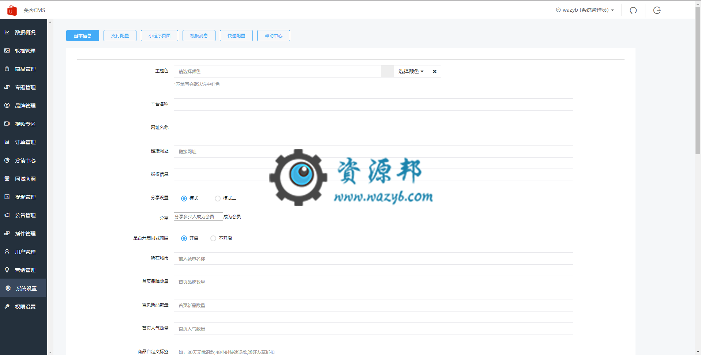Open the wazyb (系统管理员) user dropdown
The image size is (701, 355).
pyautogui.click(x=585, y=10)
